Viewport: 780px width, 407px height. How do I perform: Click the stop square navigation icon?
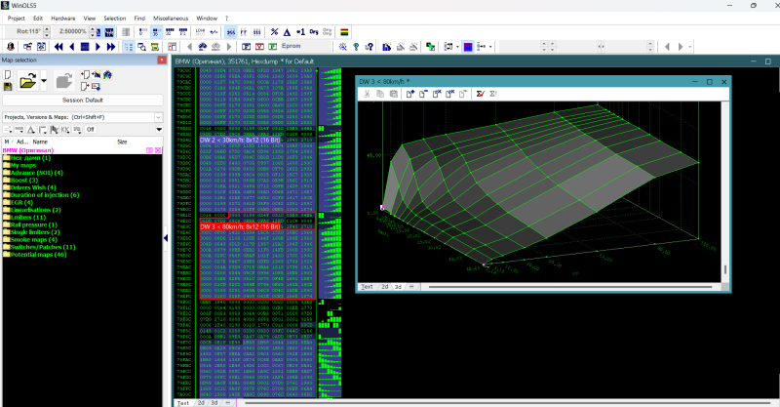tap(85, 46)
